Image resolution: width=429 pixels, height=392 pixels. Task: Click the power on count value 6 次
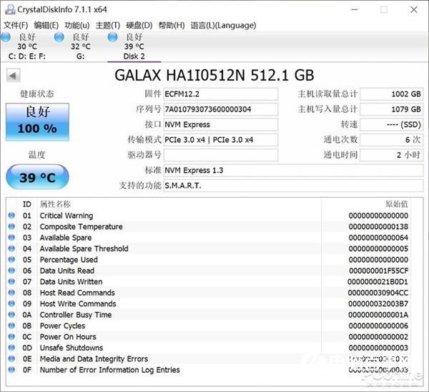click(392, 140)
